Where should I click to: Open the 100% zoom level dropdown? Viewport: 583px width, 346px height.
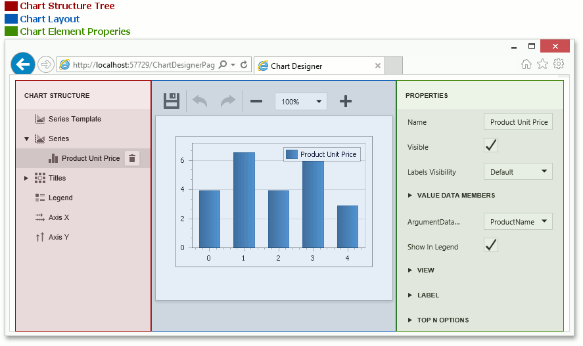(300, 102)
